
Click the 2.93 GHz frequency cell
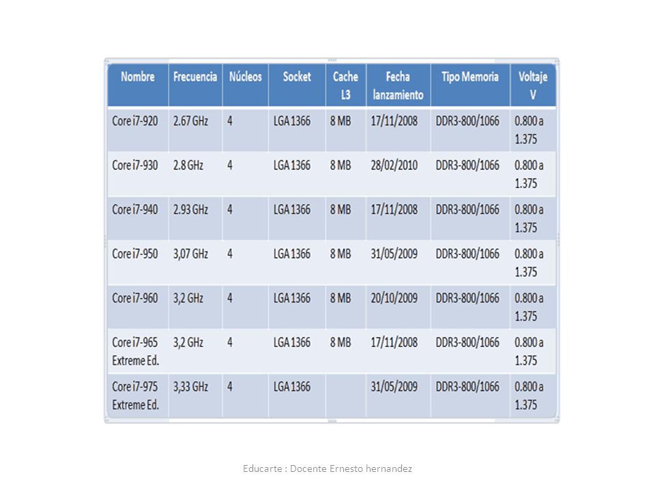(x=195, y=218)
